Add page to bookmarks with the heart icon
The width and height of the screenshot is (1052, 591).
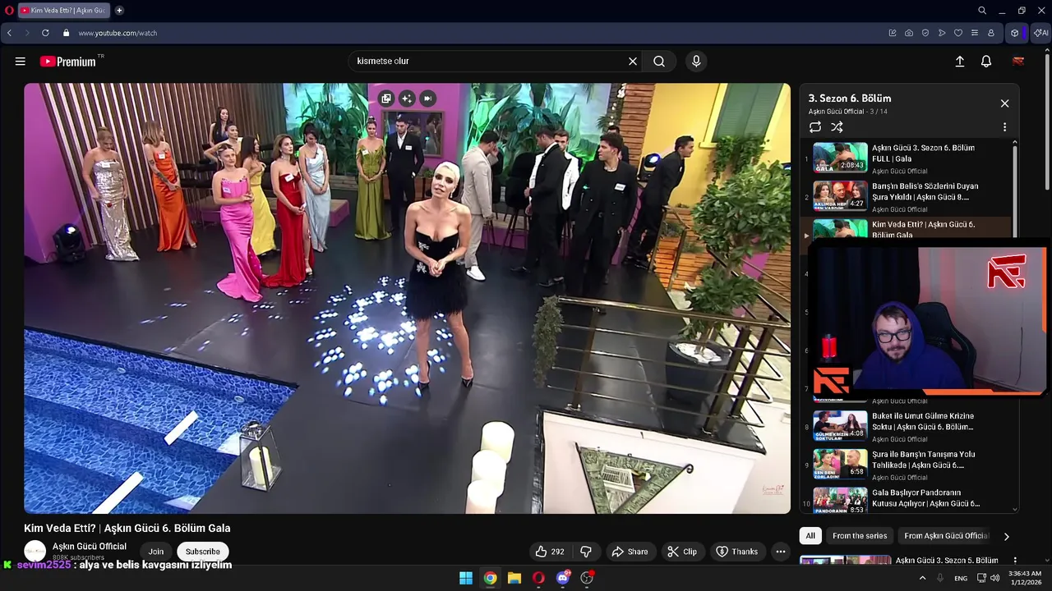[958, 33]
